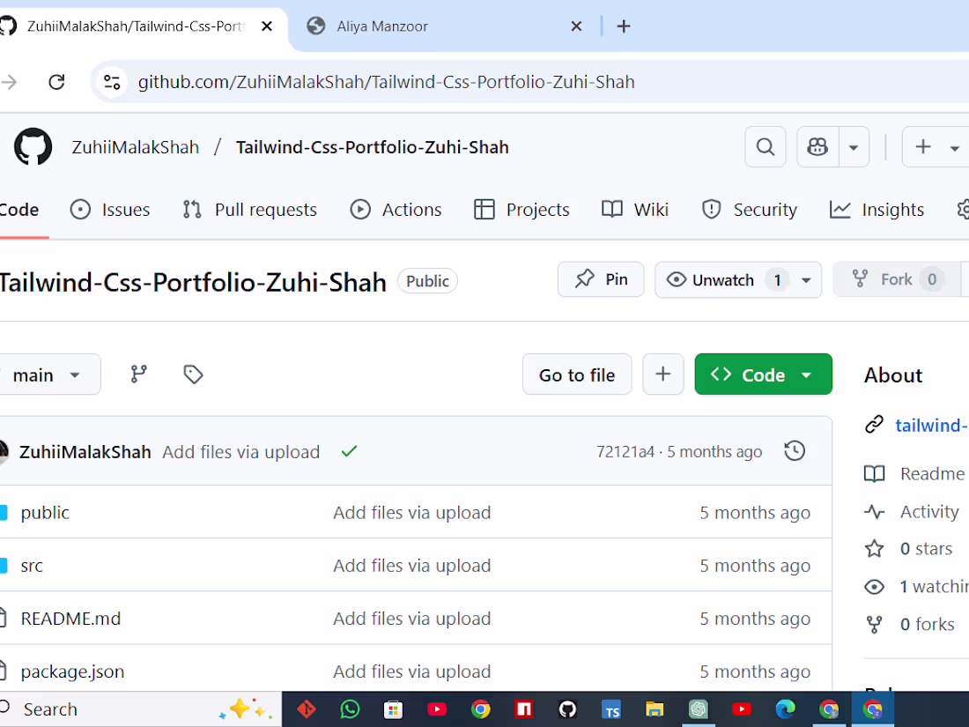Unwatch the repository
969x727 pixels.
721,279
